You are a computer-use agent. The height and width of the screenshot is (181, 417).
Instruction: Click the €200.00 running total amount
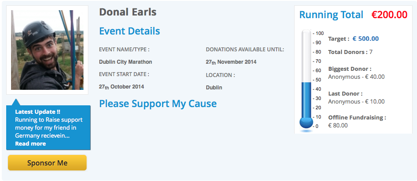389,15
